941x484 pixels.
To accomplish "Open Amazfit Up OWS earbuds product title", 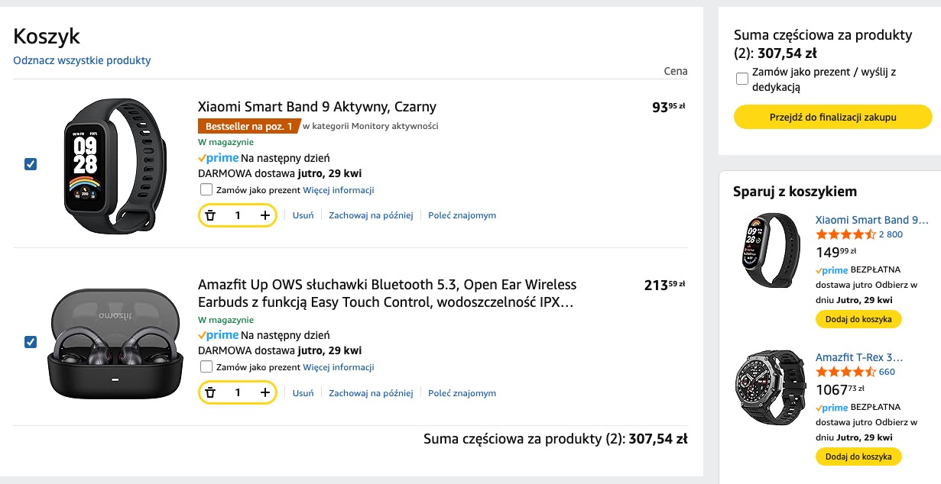I will [x=387, y=293].
